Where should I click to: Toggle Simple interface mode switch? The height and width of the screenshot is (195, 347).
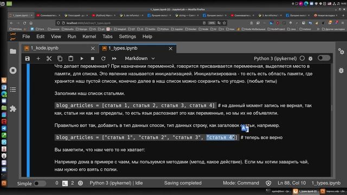(40, 184)
